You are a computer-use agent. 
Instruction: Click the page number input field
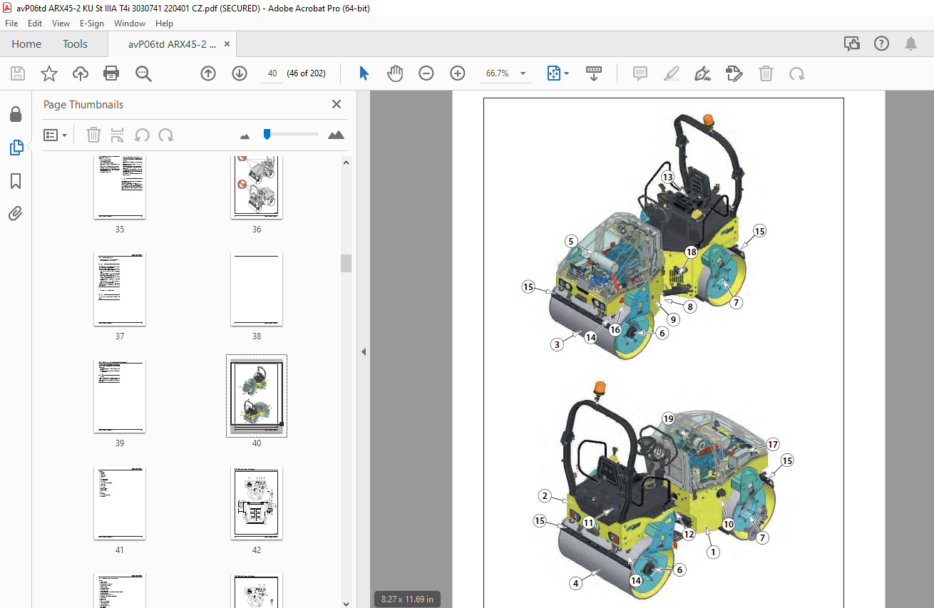pyautogui.click(x=272, y=73)
